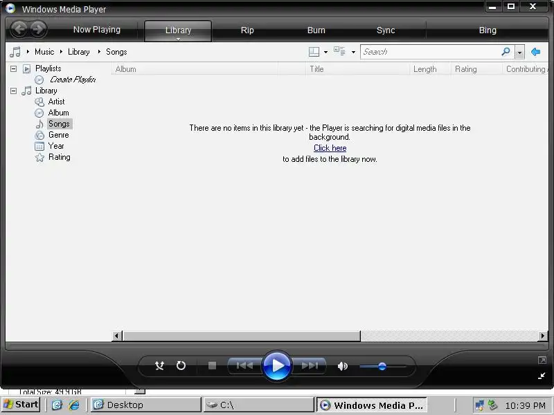Click the blue arrow list pane button
The image size is (554, 415).
click(x=535, y=52)
